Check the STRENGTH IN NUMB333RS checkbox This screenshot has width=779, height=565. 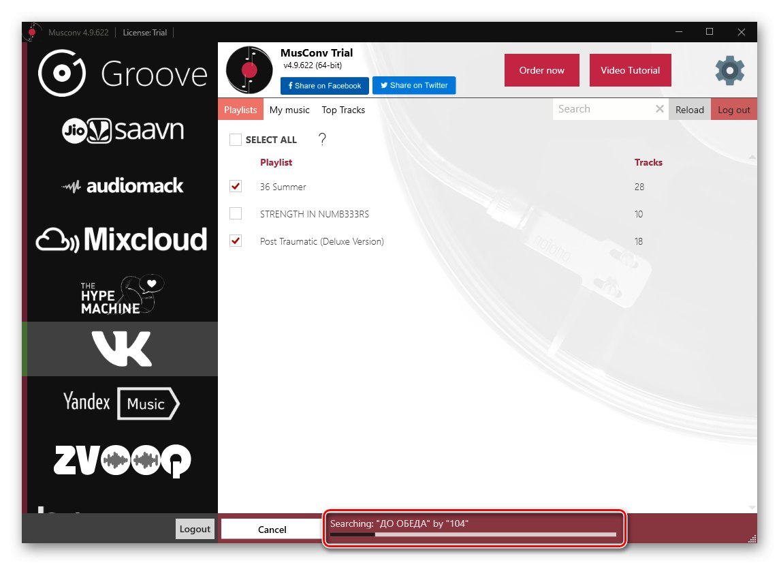[236, 214]
